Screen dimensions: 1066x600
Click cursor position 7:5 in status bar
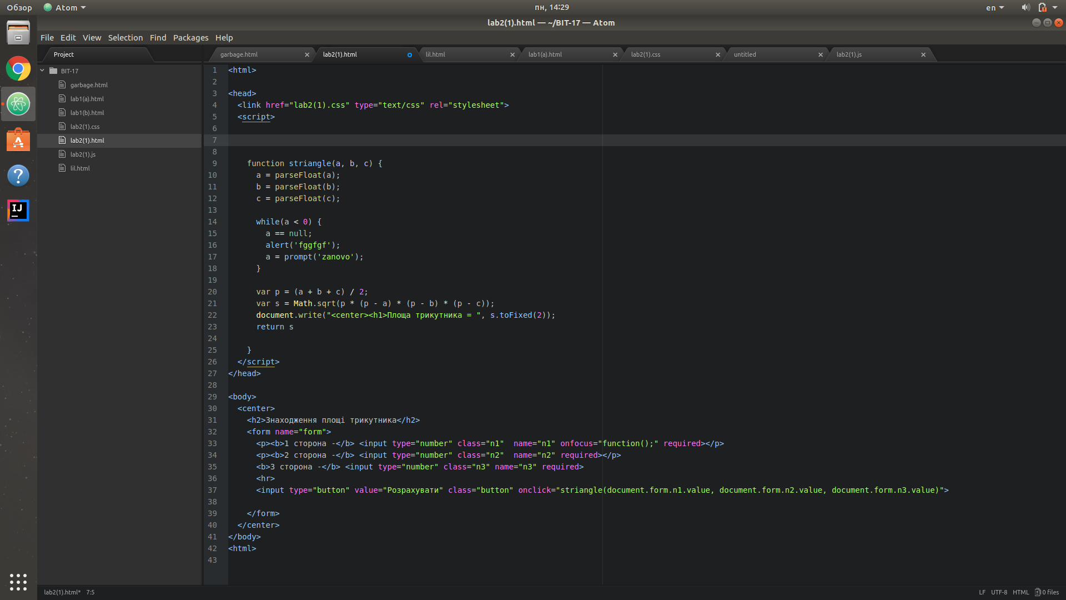90,592
